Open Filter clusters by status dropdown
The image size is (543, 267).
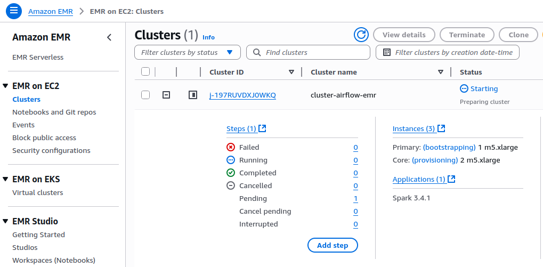click(x=187, y=52)
